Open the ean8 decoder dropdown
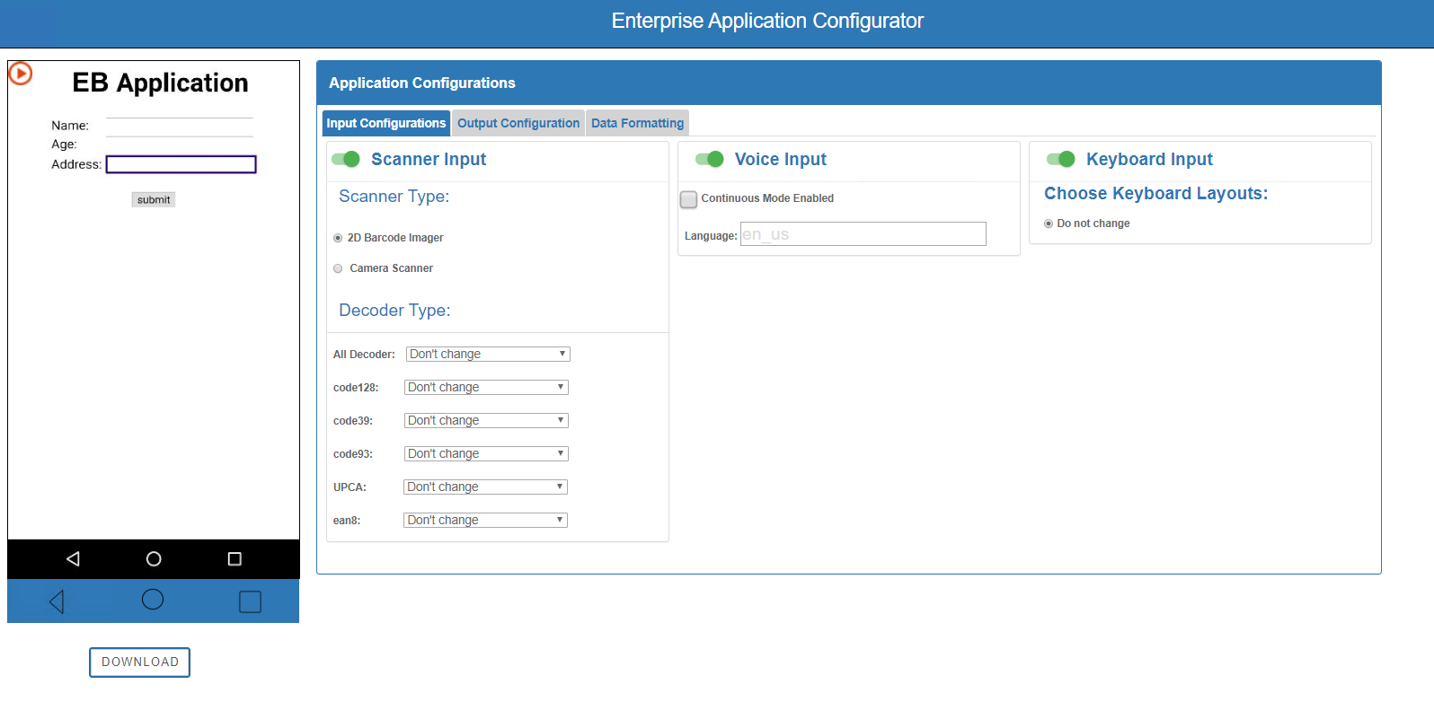 [485, 521]
